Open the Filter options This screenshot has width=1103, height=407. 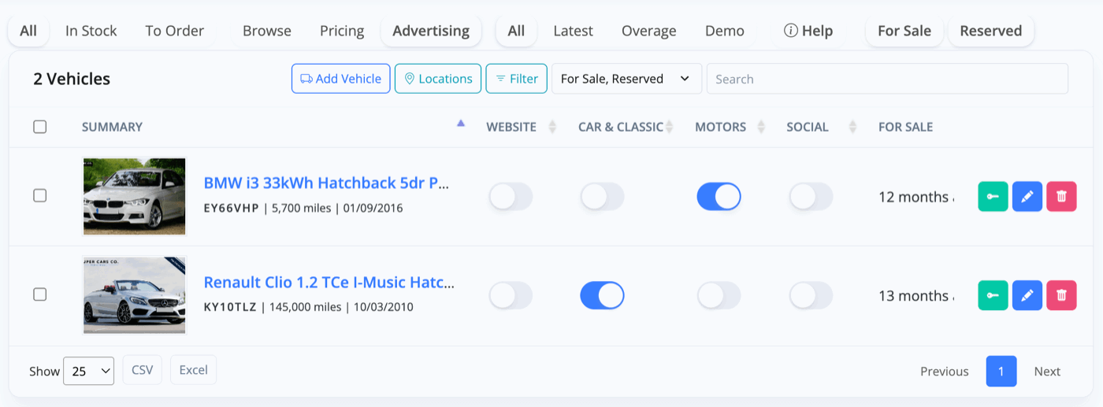click(516, 79)
